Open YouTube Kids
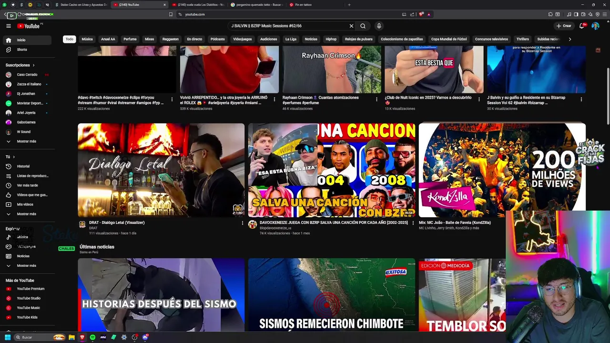 27,317
